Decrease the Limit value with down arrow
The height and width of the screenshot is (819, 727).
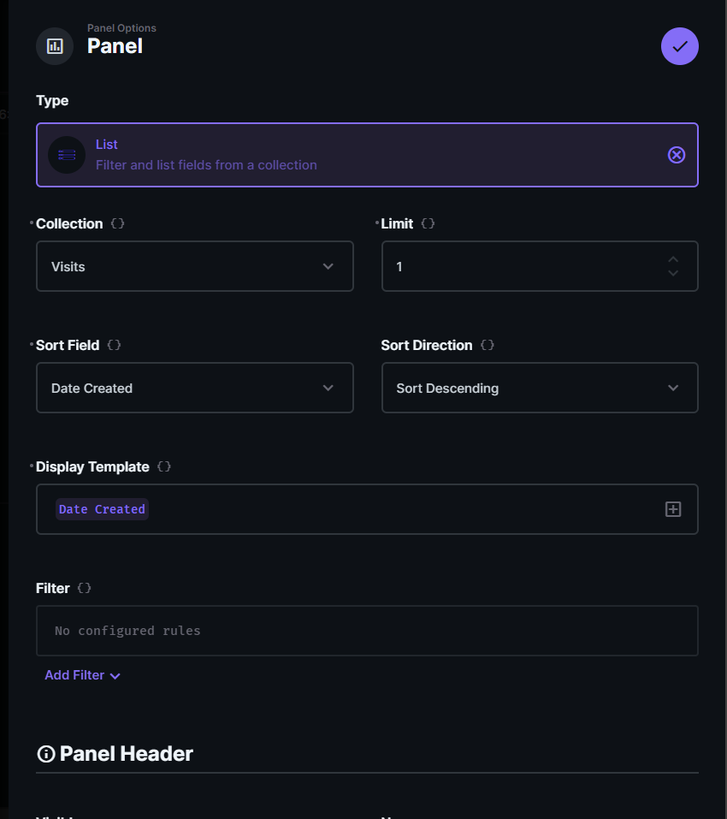673,273
